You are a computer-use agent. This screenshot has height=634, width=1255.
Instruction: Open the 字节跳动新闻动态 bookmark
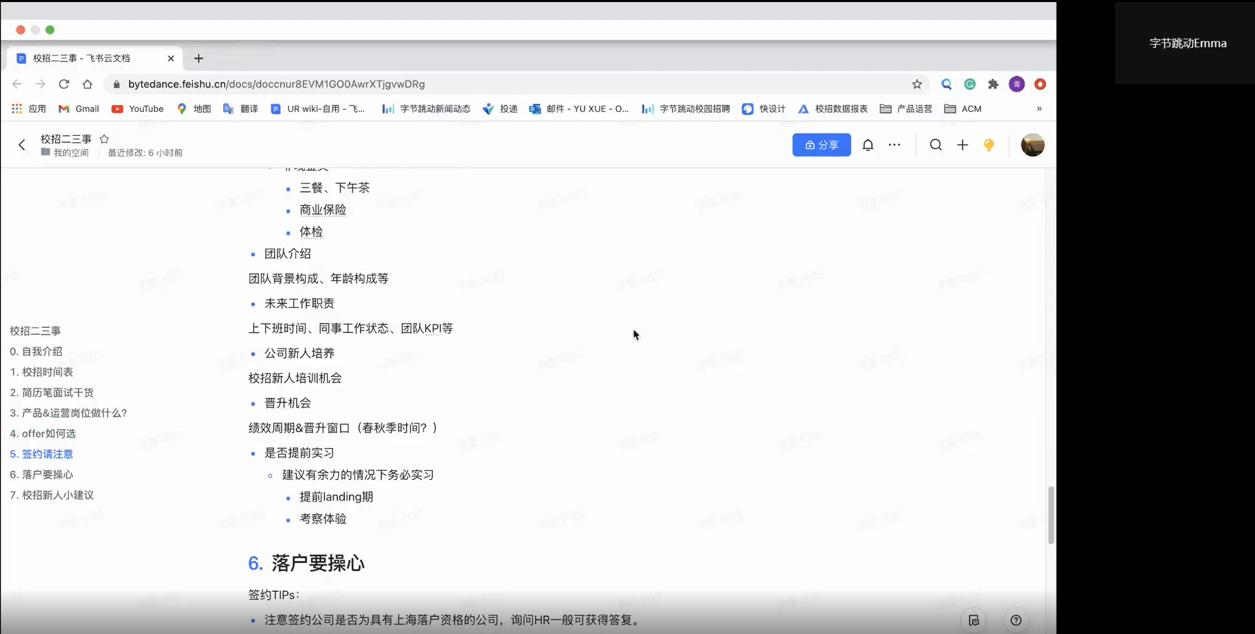[426, 109]
